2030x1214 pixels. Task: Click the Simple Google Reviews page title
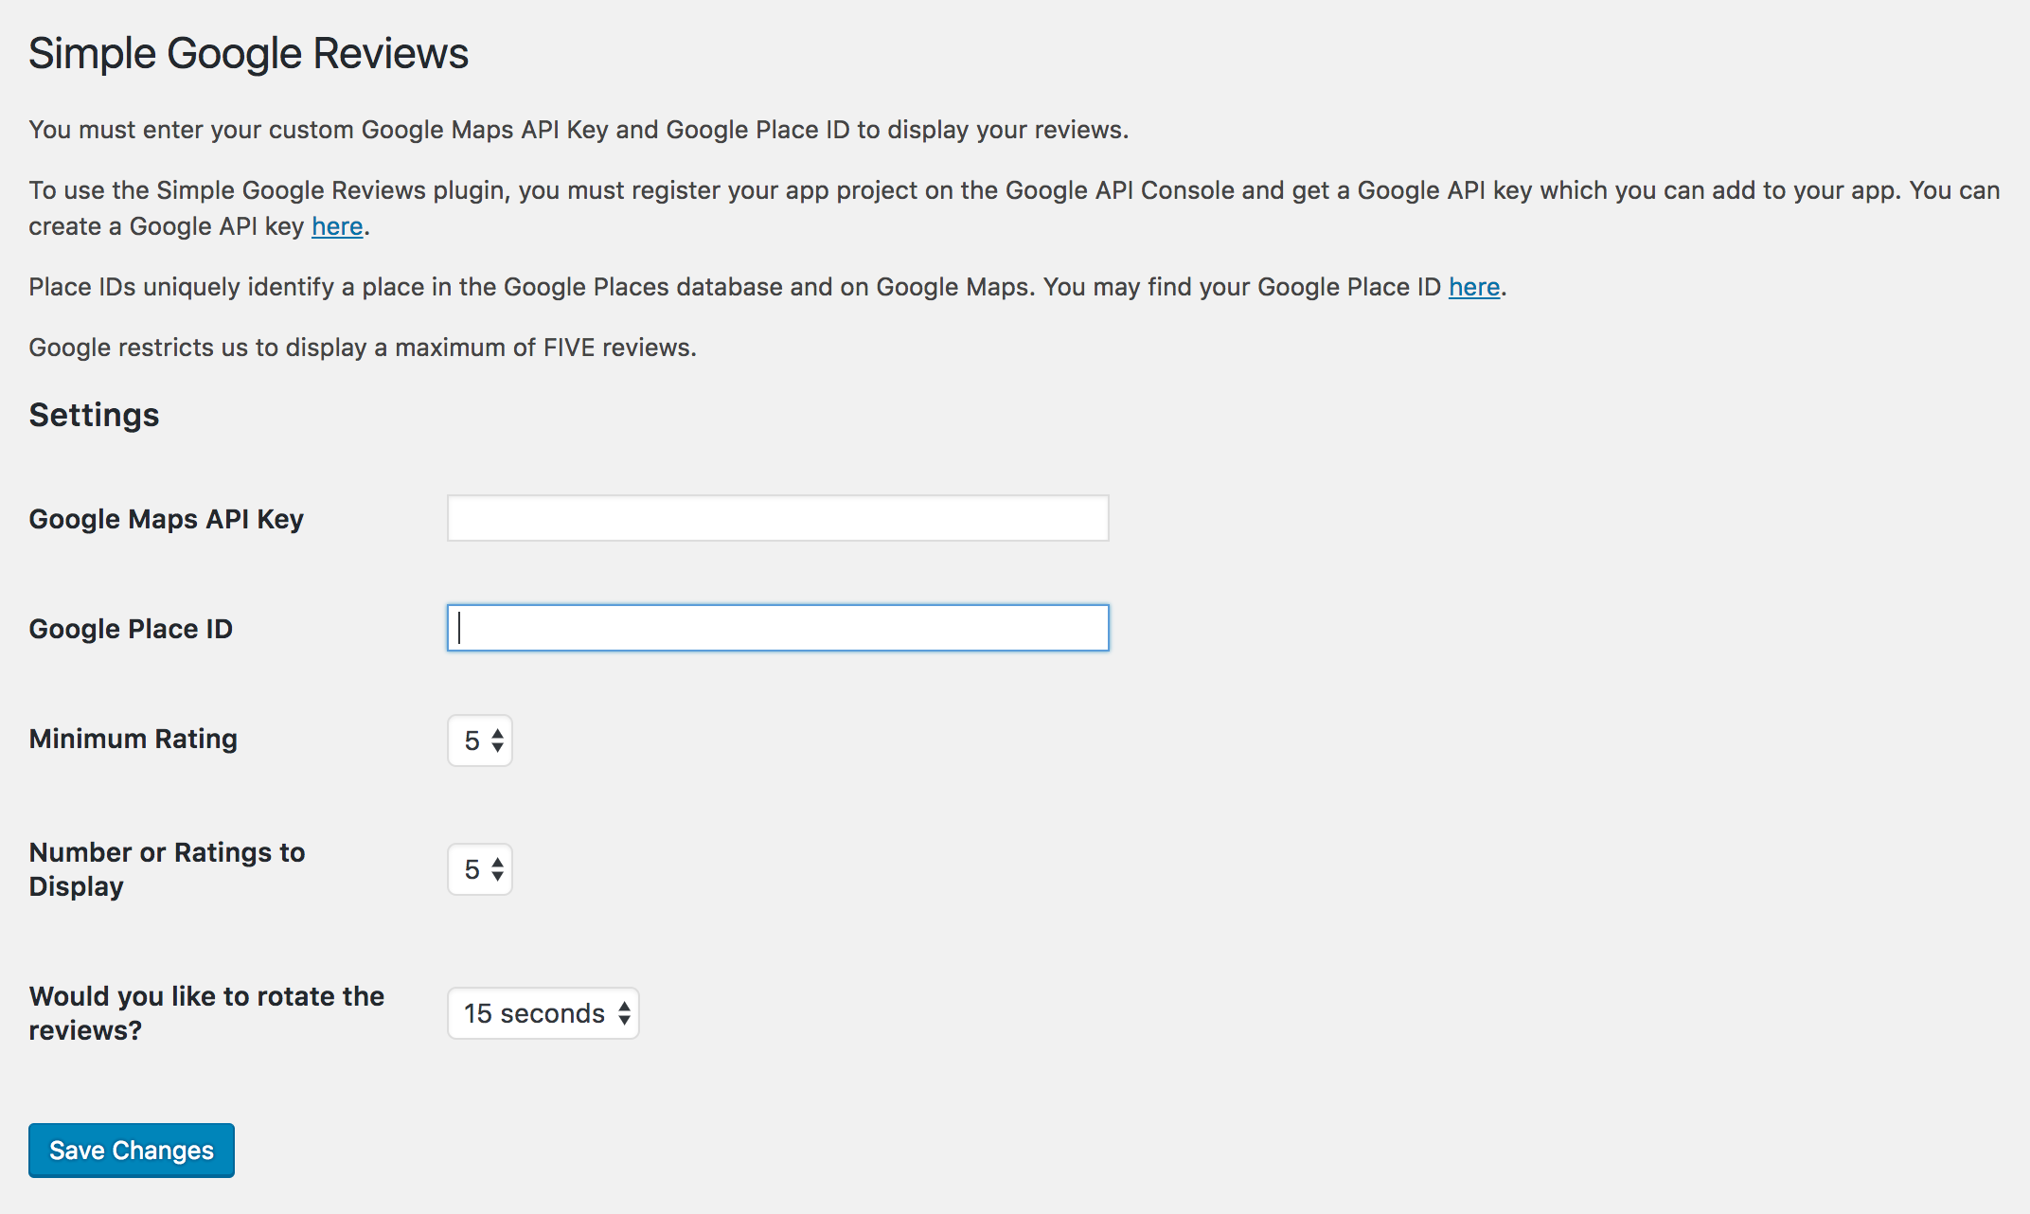coord(249,52)
